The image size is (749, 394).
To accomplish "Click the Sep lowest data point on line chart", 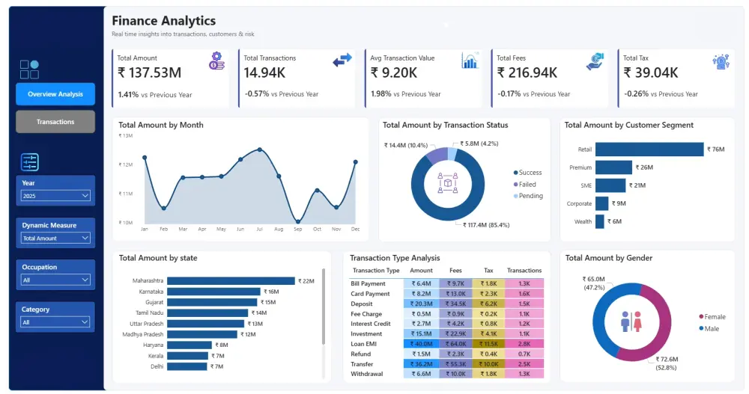I will pos(298,222).
